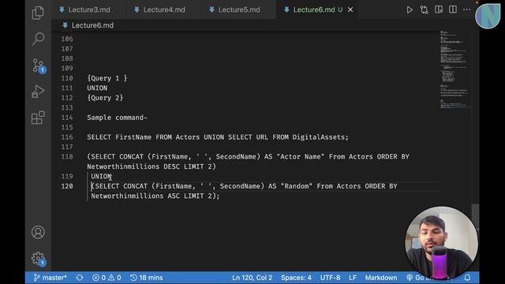Click the vertical editor scrollbar thumb
Screen dimensions: 505x284
pyautogui.click(x=475, y=215)
